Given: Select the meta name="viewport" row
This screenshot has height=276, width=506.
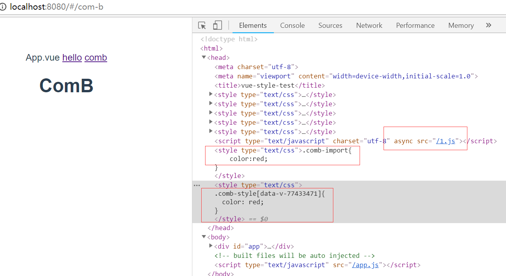Looking at the screenshot, I should pos(346,76).
